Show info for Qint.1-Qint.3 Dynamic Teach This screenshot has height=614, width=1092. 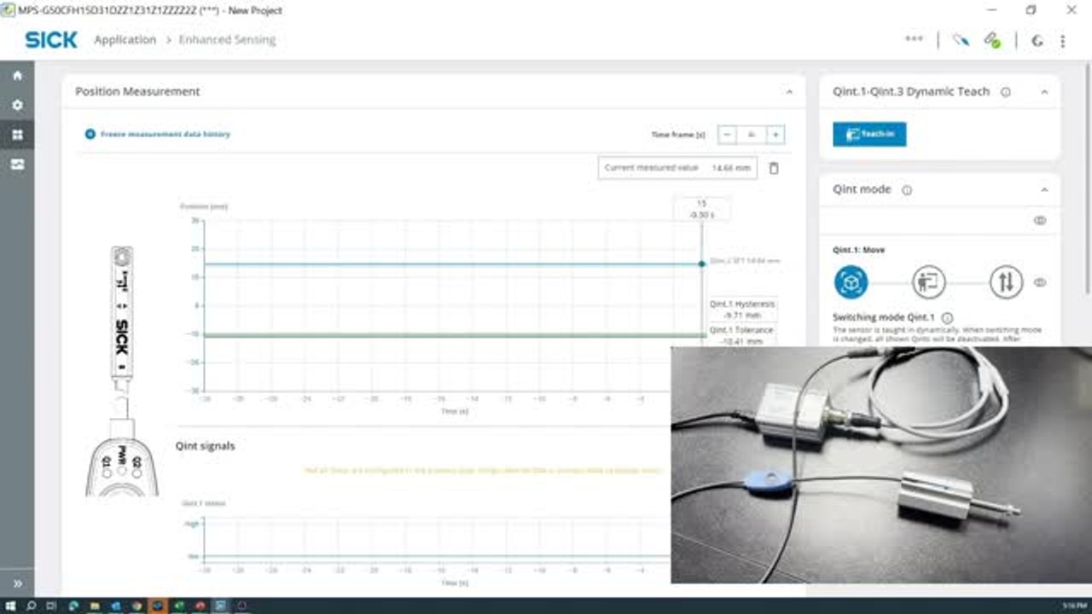click(x=1006, y=92)
